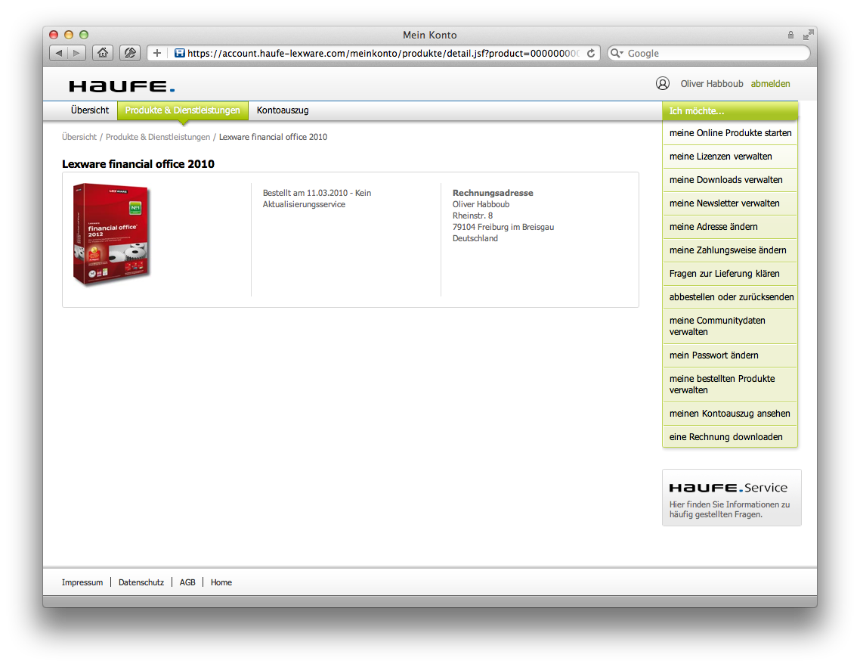The width and height of the screenshot is (860, 667).
Task: Open the search engine magnifier dropdown
Action: pyautogui.click(x=617, y=53)
